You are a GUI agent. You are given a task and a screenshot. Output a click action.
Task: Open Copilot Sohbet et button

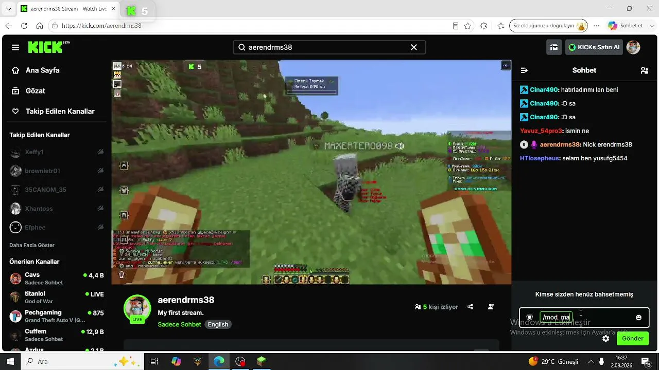(626, 26)
